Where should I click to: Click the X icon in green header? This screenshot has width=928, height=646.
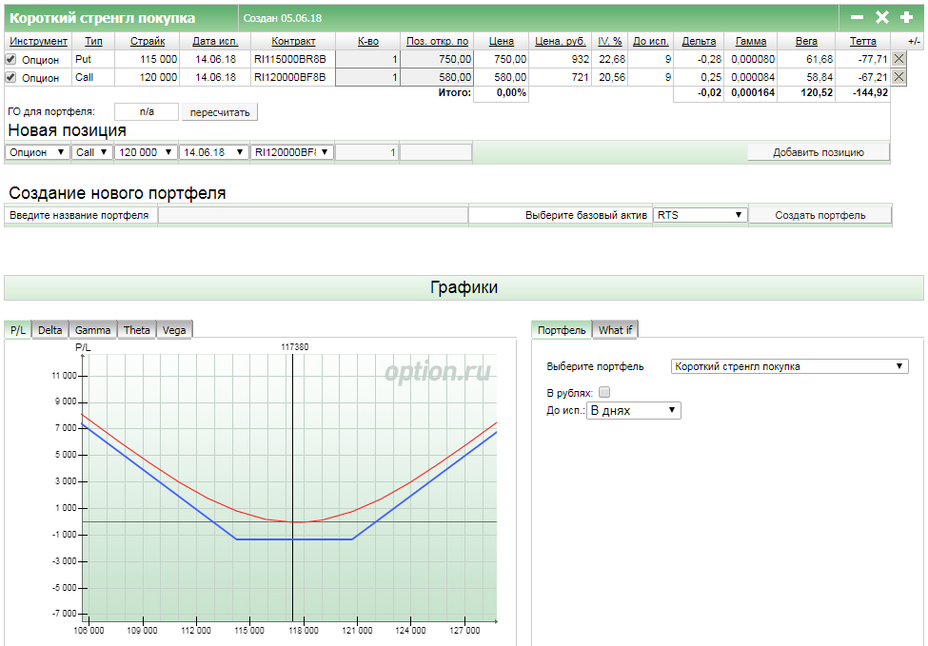[881, 18]
